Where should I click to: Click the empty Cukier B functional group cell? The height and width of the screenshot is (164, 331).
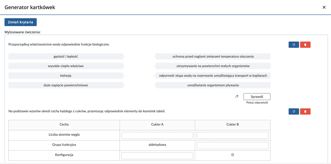[232, 145]
